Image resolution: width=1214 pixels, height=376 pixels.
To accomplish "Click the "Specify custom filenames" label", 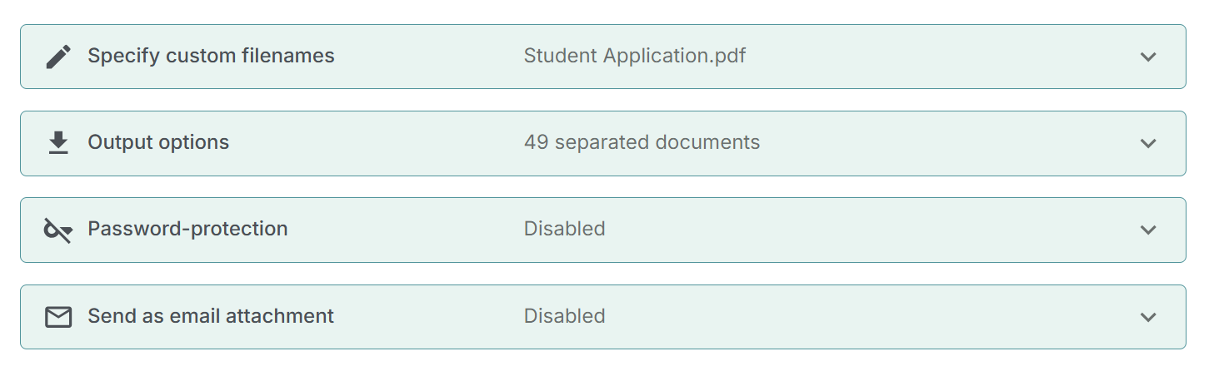I will [x=211, y=56].
